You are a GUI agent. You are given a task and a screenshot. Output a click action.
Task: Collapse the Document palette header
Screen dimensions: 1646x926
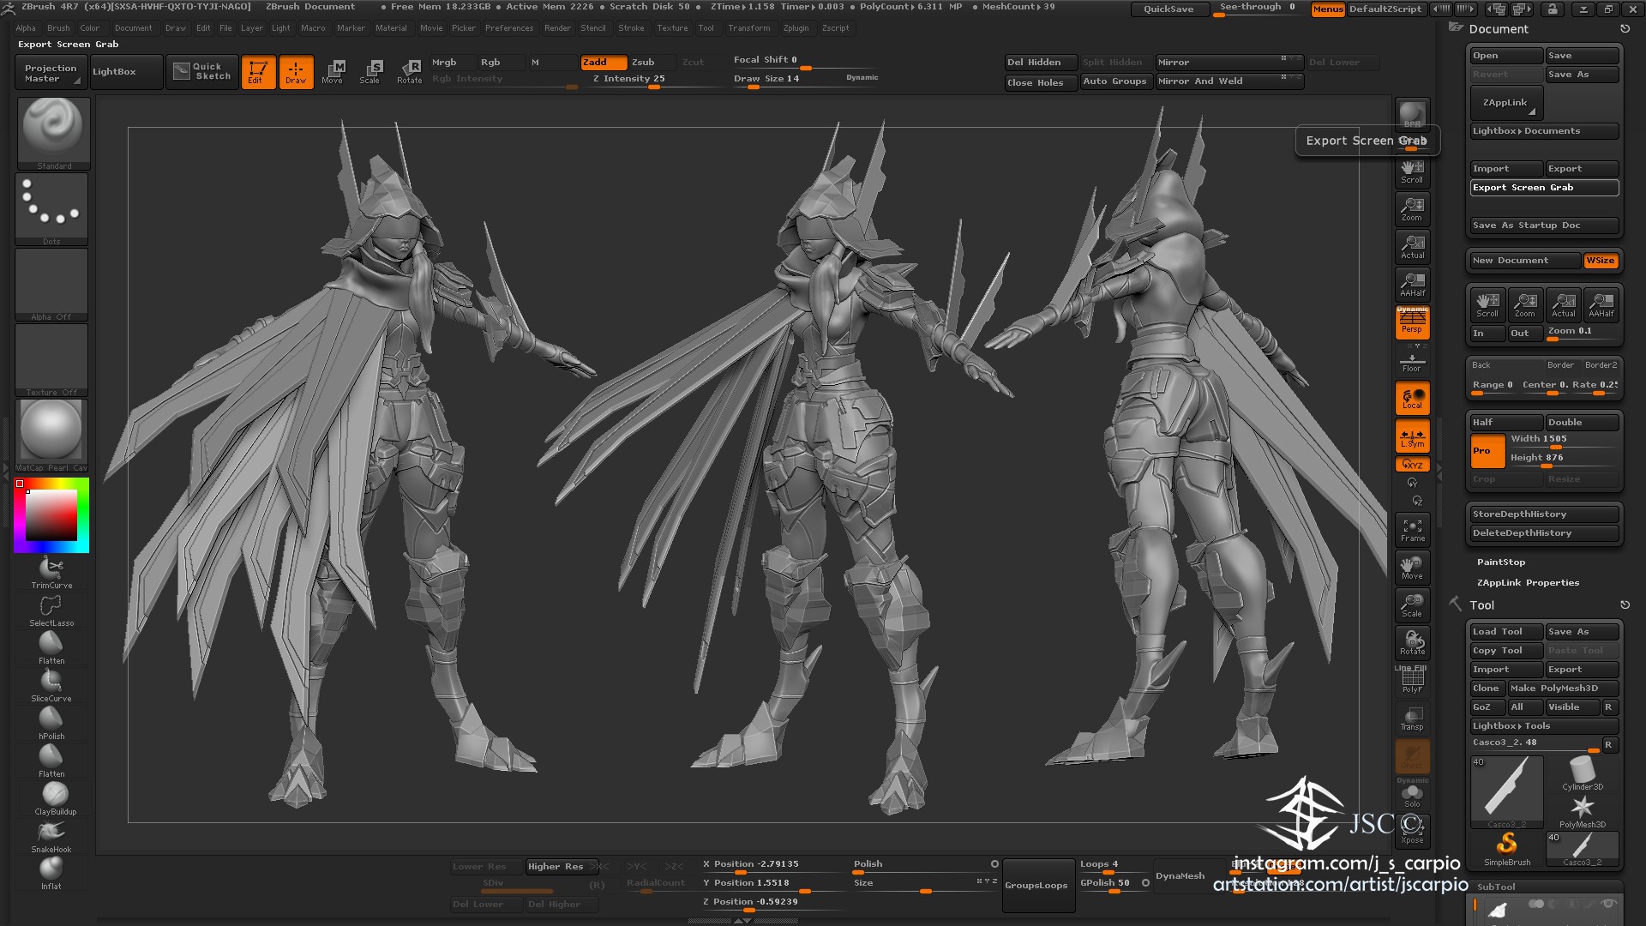coord(1499,29)
